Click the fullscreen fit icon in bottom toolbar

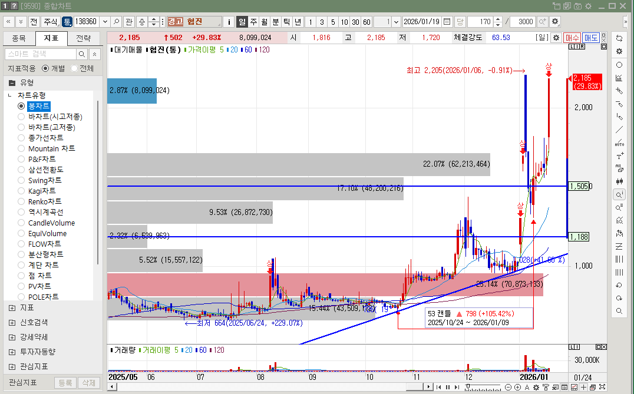pyautogui.click(x=602, y=387)
